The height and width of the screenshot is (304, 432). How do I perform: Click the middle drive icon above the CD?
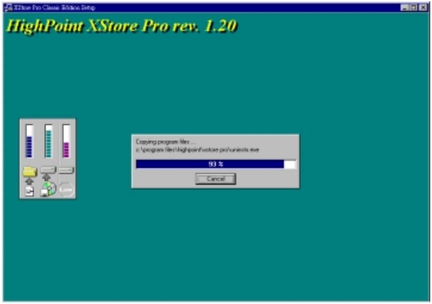click(x=48, y=170)
